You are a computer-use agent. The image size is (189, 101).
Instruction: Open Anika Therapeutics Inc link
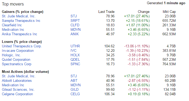19,34
